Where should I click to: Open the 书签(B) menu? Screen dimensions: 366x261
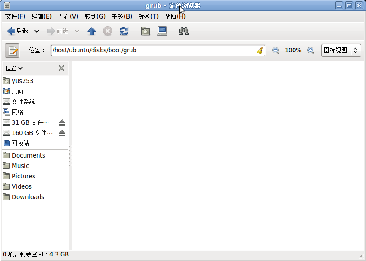pyautogui.click(x=122, y=16)
